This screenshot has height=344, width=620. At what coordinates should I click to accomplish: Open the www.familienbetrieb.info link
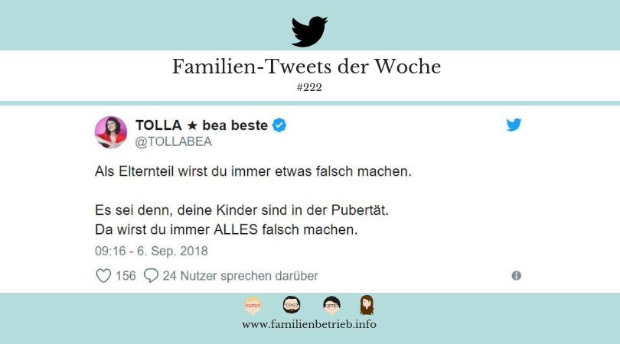(x=309, y=325)
